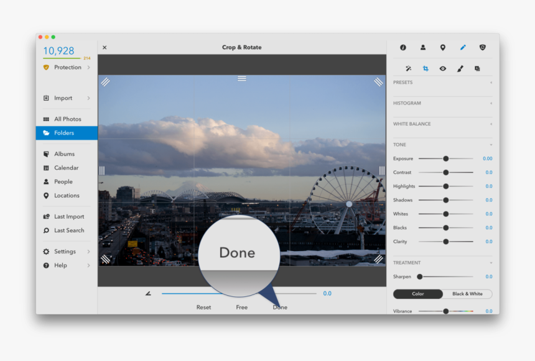Click the right edge crop handle
The height and width of the screenshot is (361, 535).
tap(382, 170)
